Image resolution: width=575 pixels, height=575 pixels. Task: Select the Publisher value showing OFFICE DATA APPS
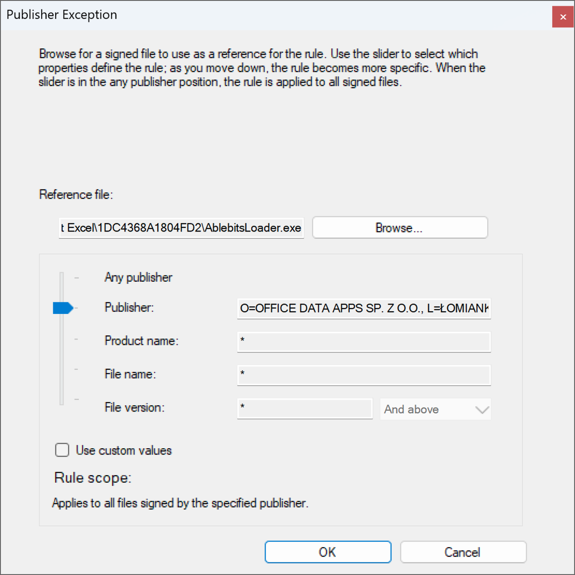[364, 308]
